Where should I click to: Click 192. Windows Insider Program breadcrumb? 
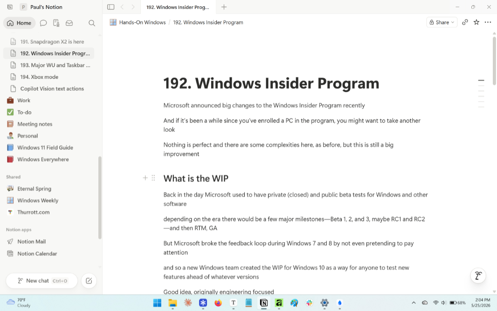click(208, 22)
